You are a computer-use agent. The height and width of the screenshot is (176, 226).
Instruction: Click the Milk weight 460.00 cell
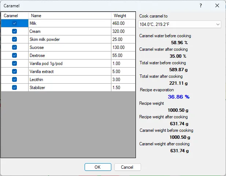coord(123,23)
